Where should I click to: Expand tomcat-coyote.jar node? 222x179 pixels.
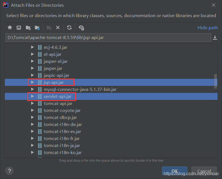point(33,110)
